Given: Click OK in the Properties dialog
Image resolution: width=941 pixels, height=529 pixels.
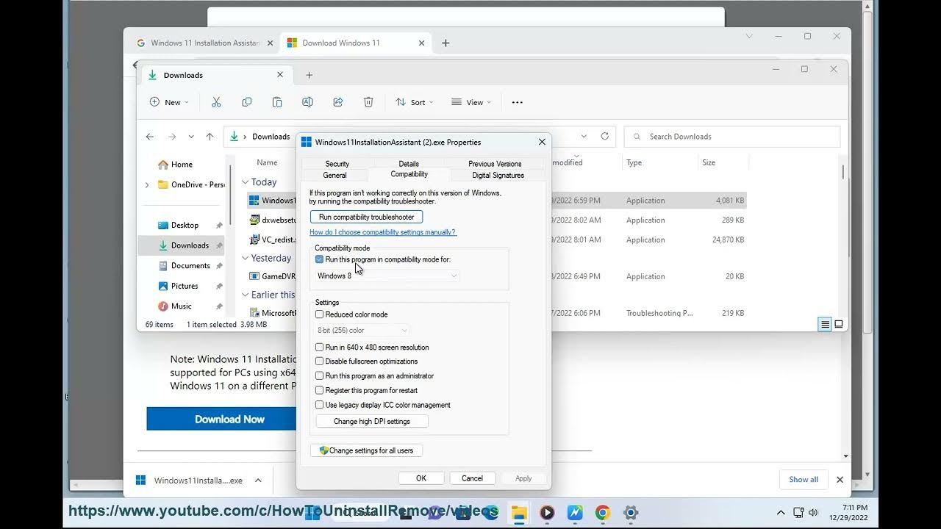Looking at the screenshot, I should [x=421, y=478].
